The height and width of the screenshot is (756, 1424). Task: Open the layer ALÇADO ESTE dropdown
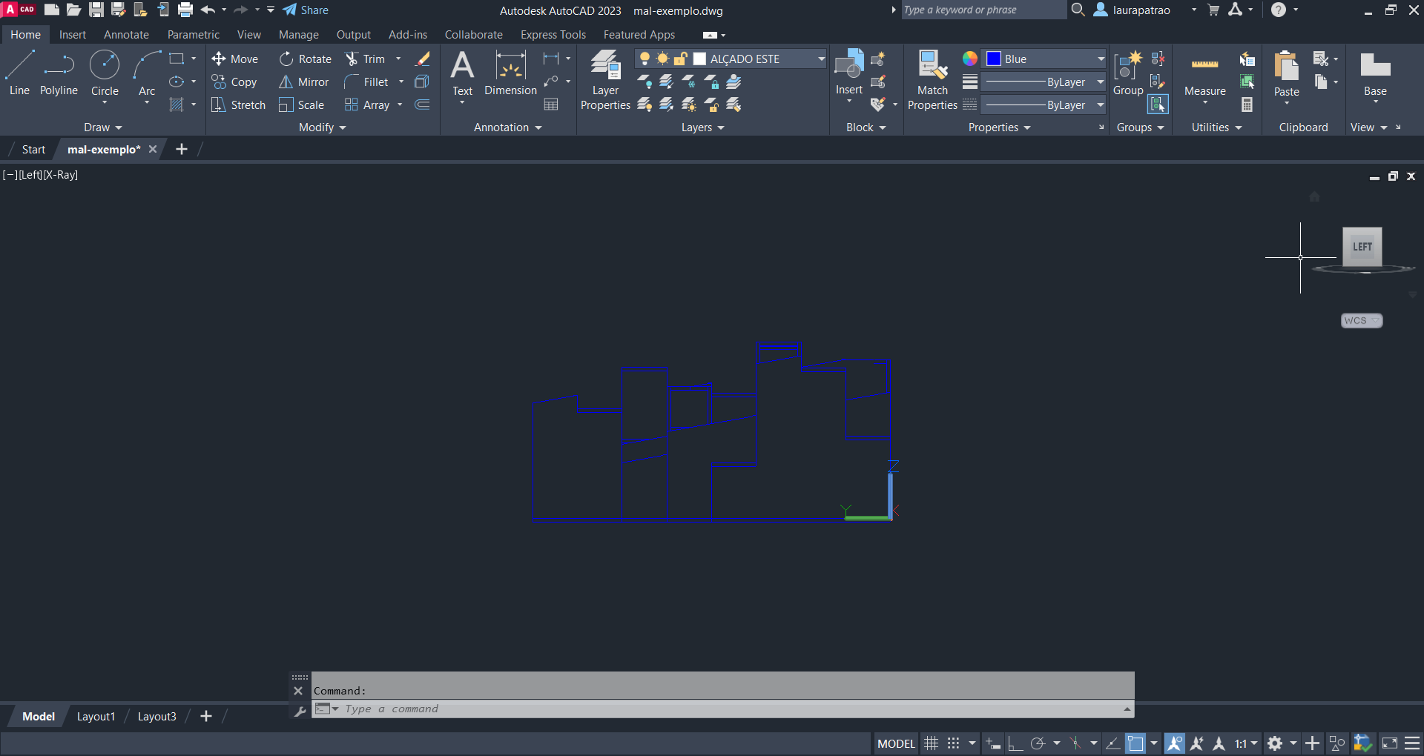(x=821, y=59)
